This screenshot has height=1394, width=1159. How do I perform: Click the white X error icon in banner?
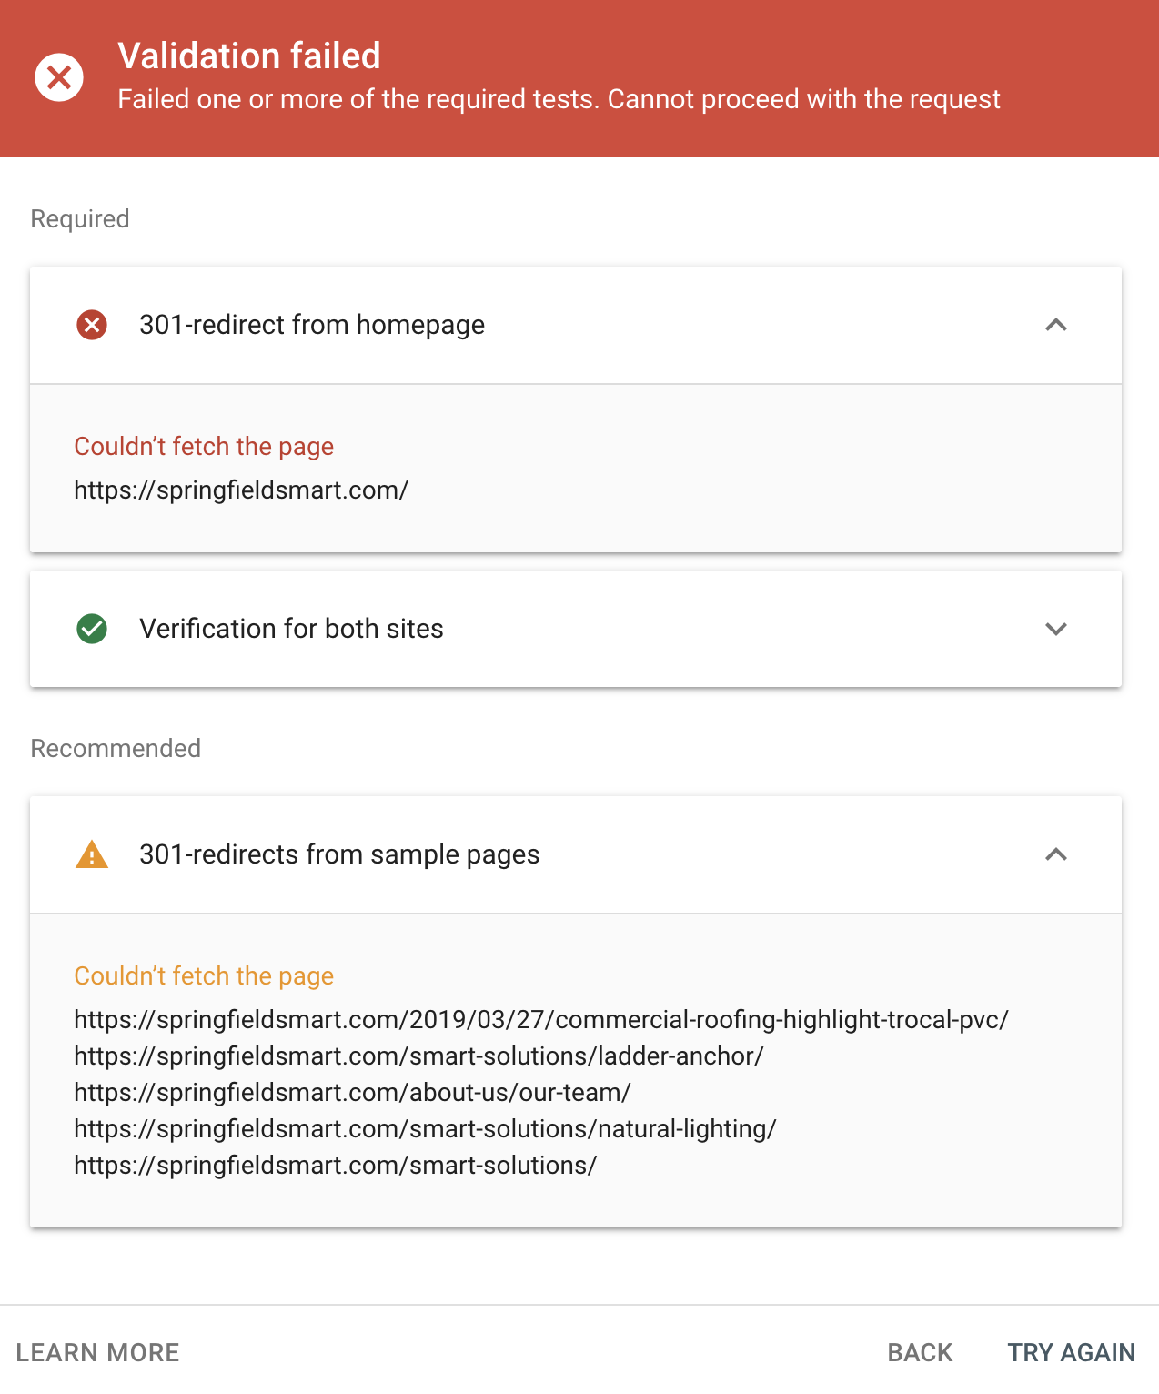pos(59,77)
